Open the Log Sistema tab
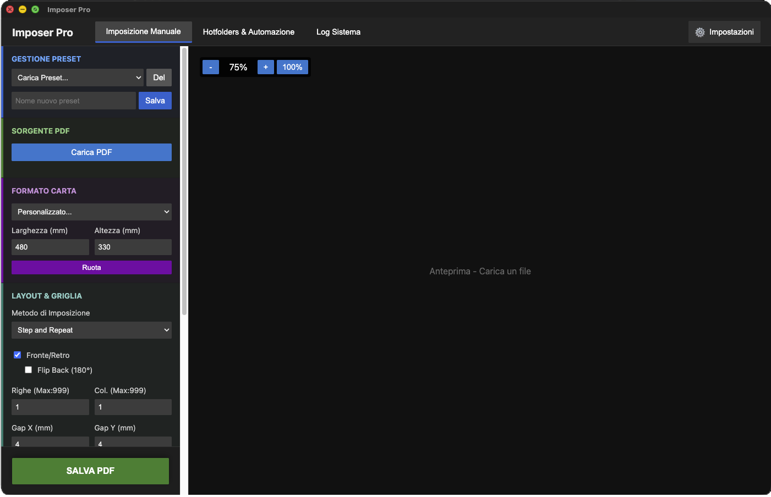The height and width of the screenshot is (497, 771). click(338, 32)
